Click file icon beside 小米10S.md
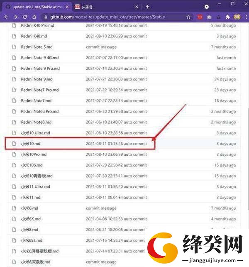This screenshot has height=267, width=249. point(14,165)
